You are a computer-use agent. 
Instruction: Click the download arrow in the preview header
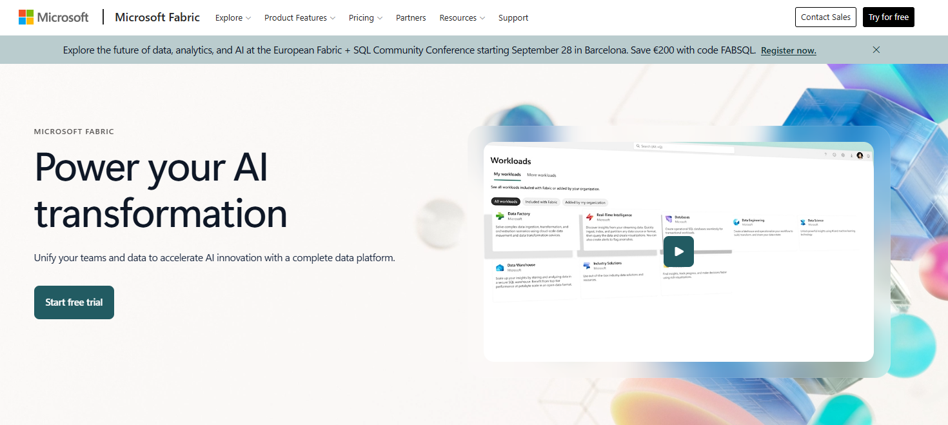tap(851, 155)
